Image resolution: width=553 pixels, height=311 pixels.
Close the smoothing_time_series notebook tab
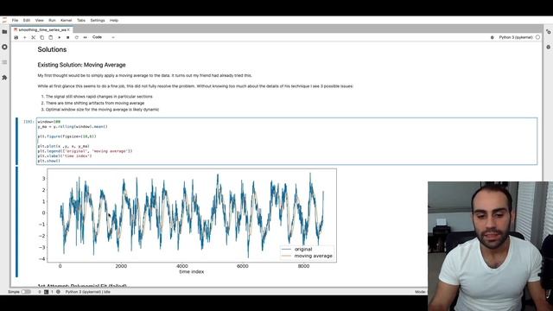pos(68,30)
